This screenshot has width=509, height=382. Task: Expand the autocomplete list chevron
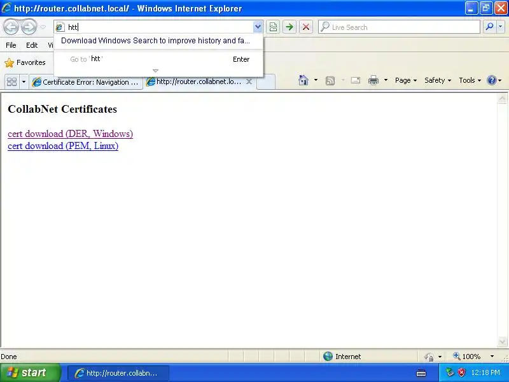155,71
